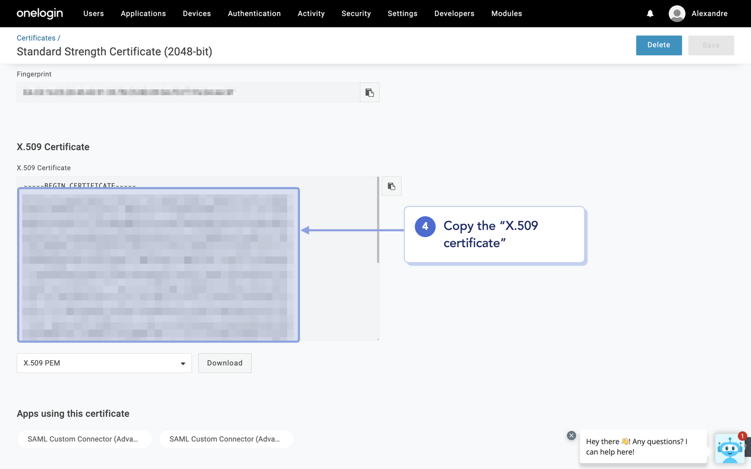The image size is (751, 469).
Task: Copy the fingerprint to clipboard
Action: [x=369, y=93]
